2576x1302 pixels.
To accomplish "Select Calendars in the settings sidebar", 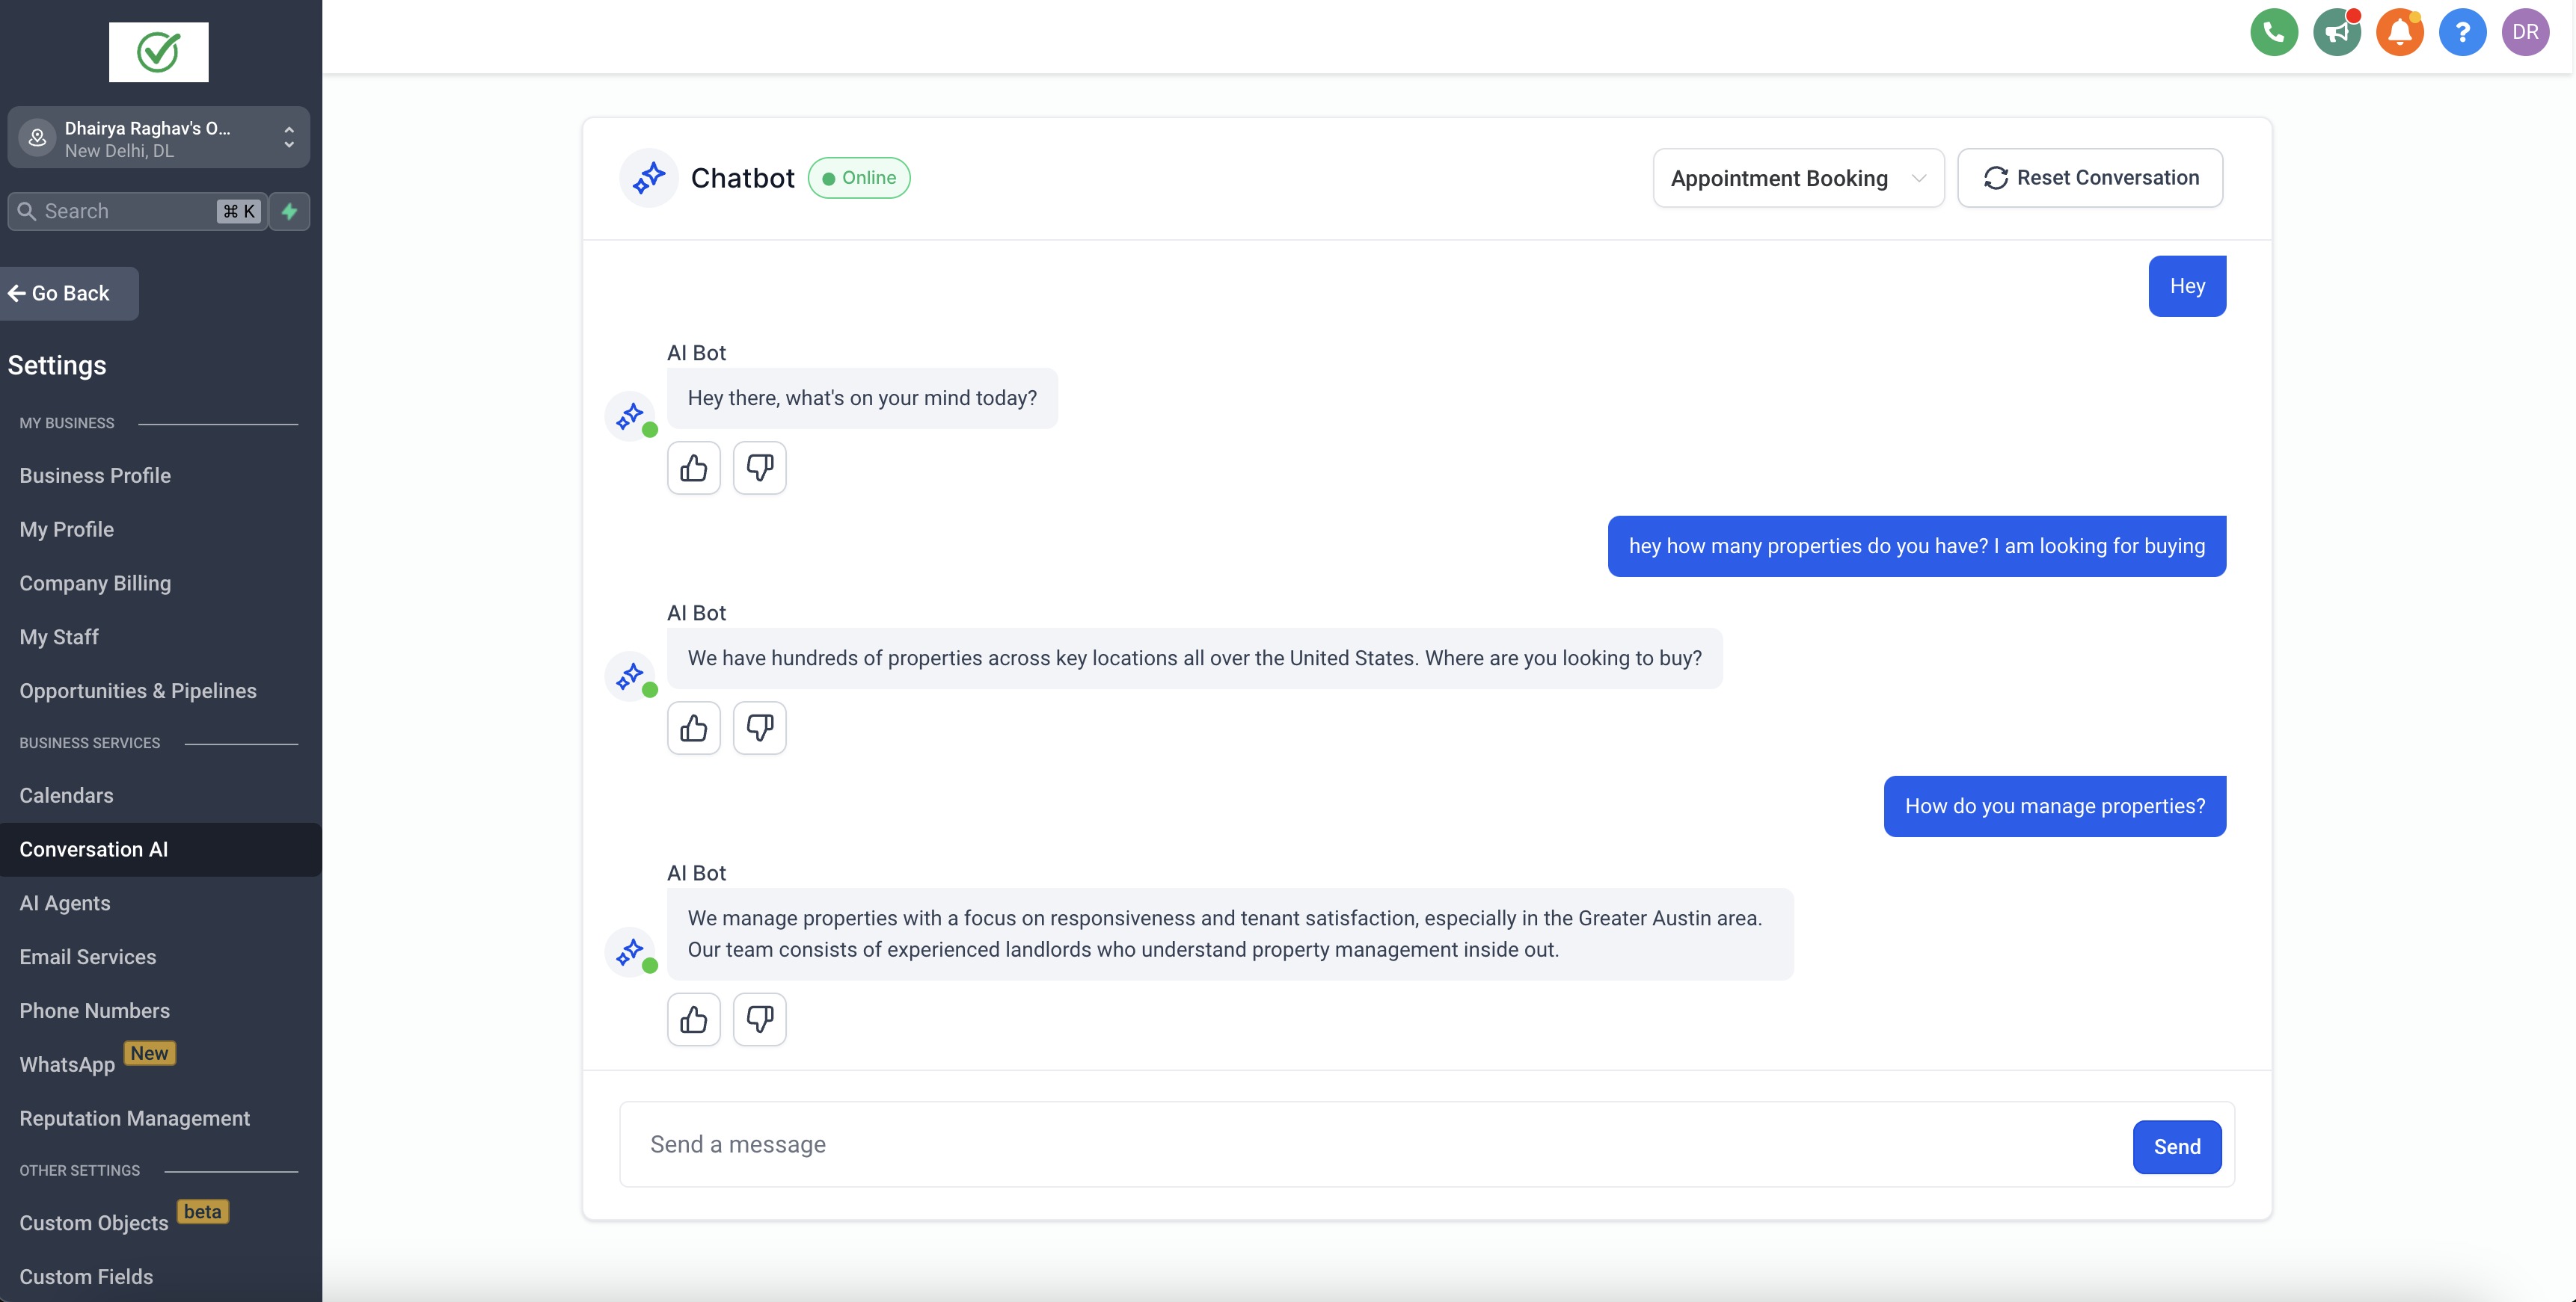I will point(66,795).
